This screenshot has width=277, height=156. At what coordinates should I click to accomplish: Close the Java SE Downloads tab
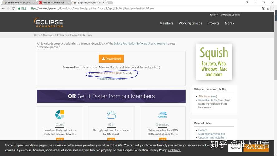69,3
